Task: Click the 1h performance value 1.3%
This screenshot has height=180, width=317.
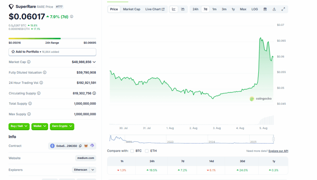Action: point(122,170)
